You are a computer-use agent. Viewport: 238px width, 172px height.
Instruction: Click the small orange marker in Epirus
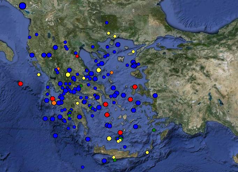click(58, 69)
